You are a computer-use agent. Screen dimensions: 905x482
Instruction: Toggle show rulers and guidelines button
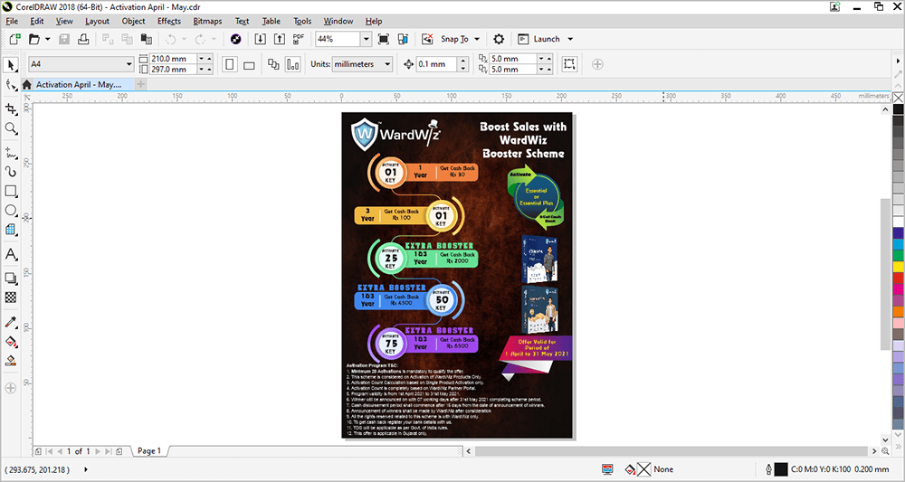tap(403, 39)
